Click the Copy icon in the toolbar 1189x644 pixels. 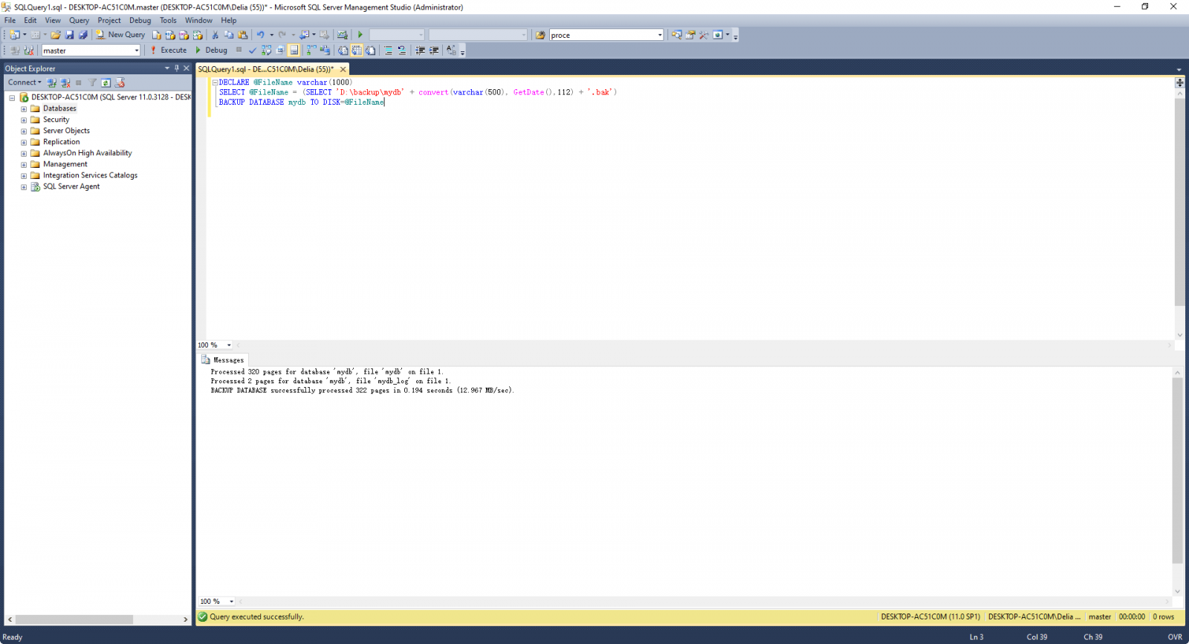click(229, 35)
